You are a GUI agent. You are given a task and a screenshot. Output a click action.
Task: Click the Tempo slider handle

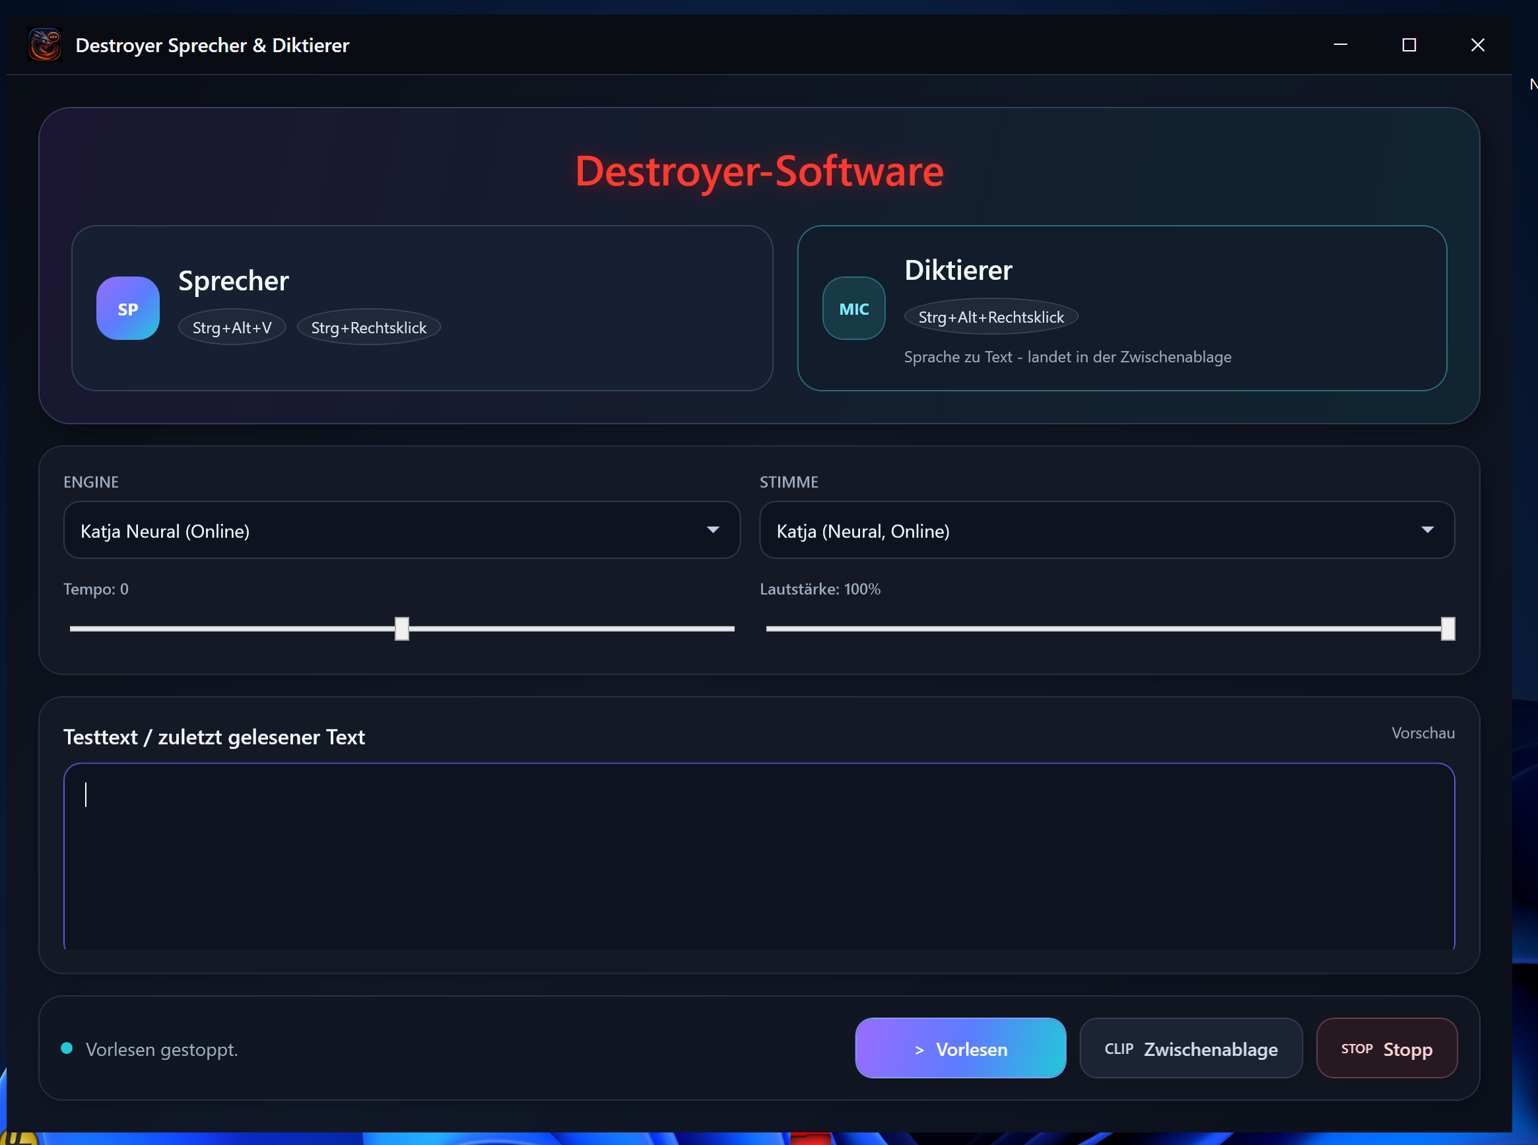pos(402,629)
